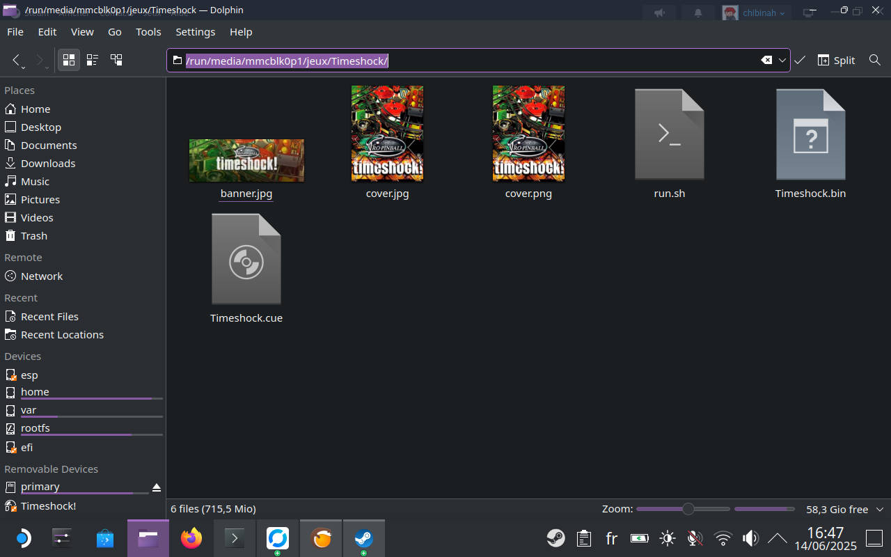Clear the location bar text
Image resolution: width=891 pixels, height=557 pixels.
coord(766,61)
